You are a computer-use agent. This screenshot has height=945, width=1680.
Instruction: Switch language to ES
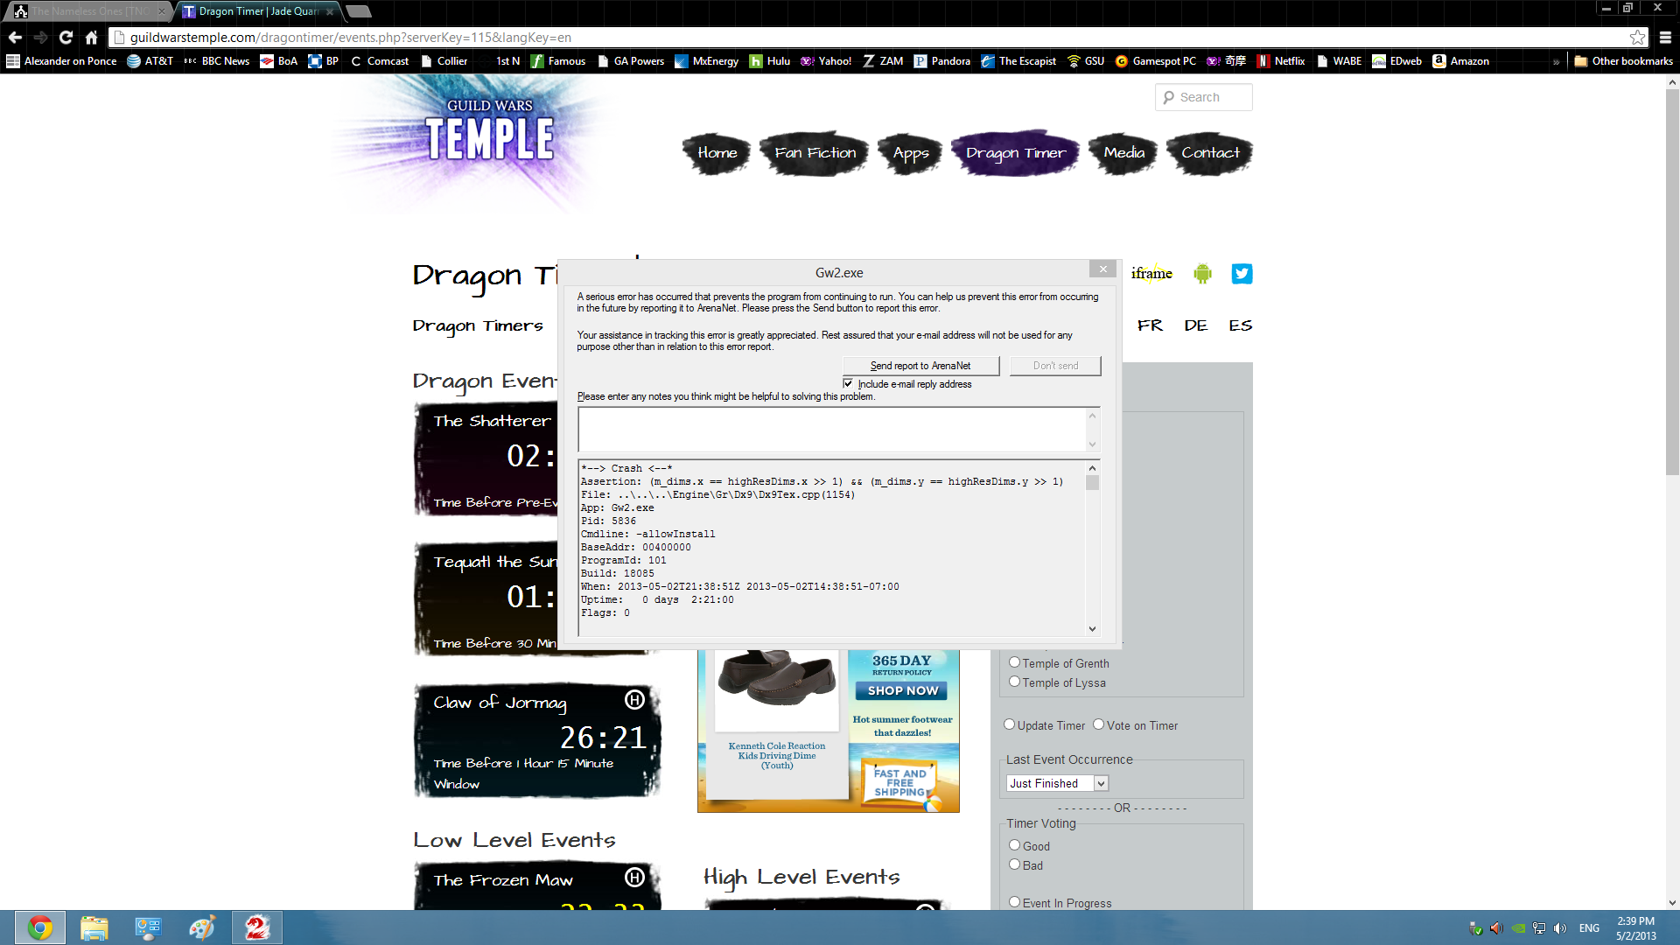1240,325
